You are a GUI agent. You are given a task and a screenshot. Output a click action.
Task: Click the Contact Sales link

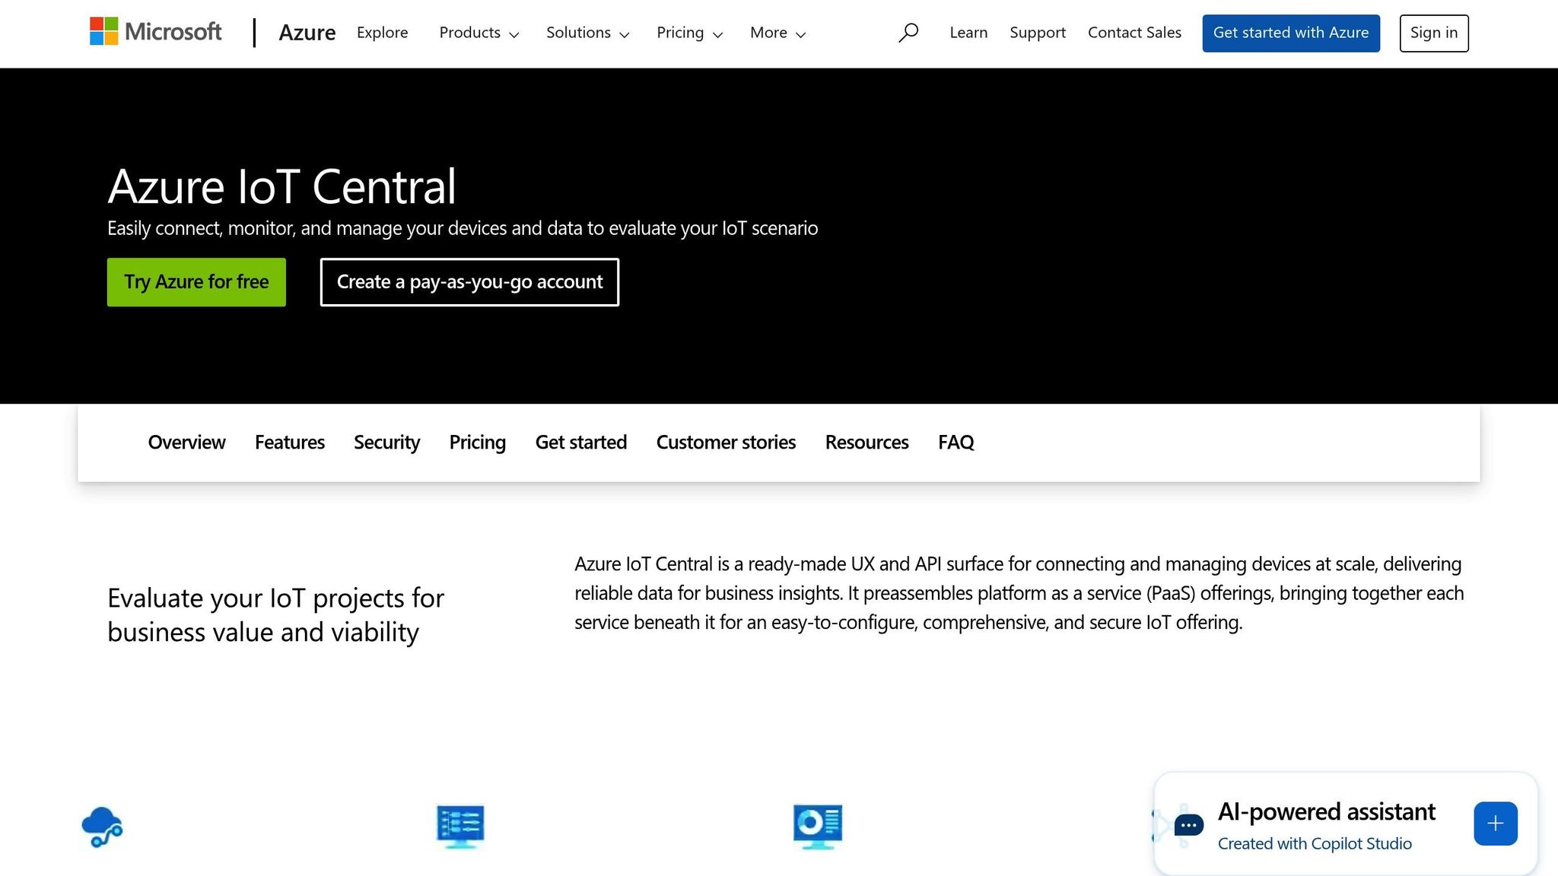1134,33
